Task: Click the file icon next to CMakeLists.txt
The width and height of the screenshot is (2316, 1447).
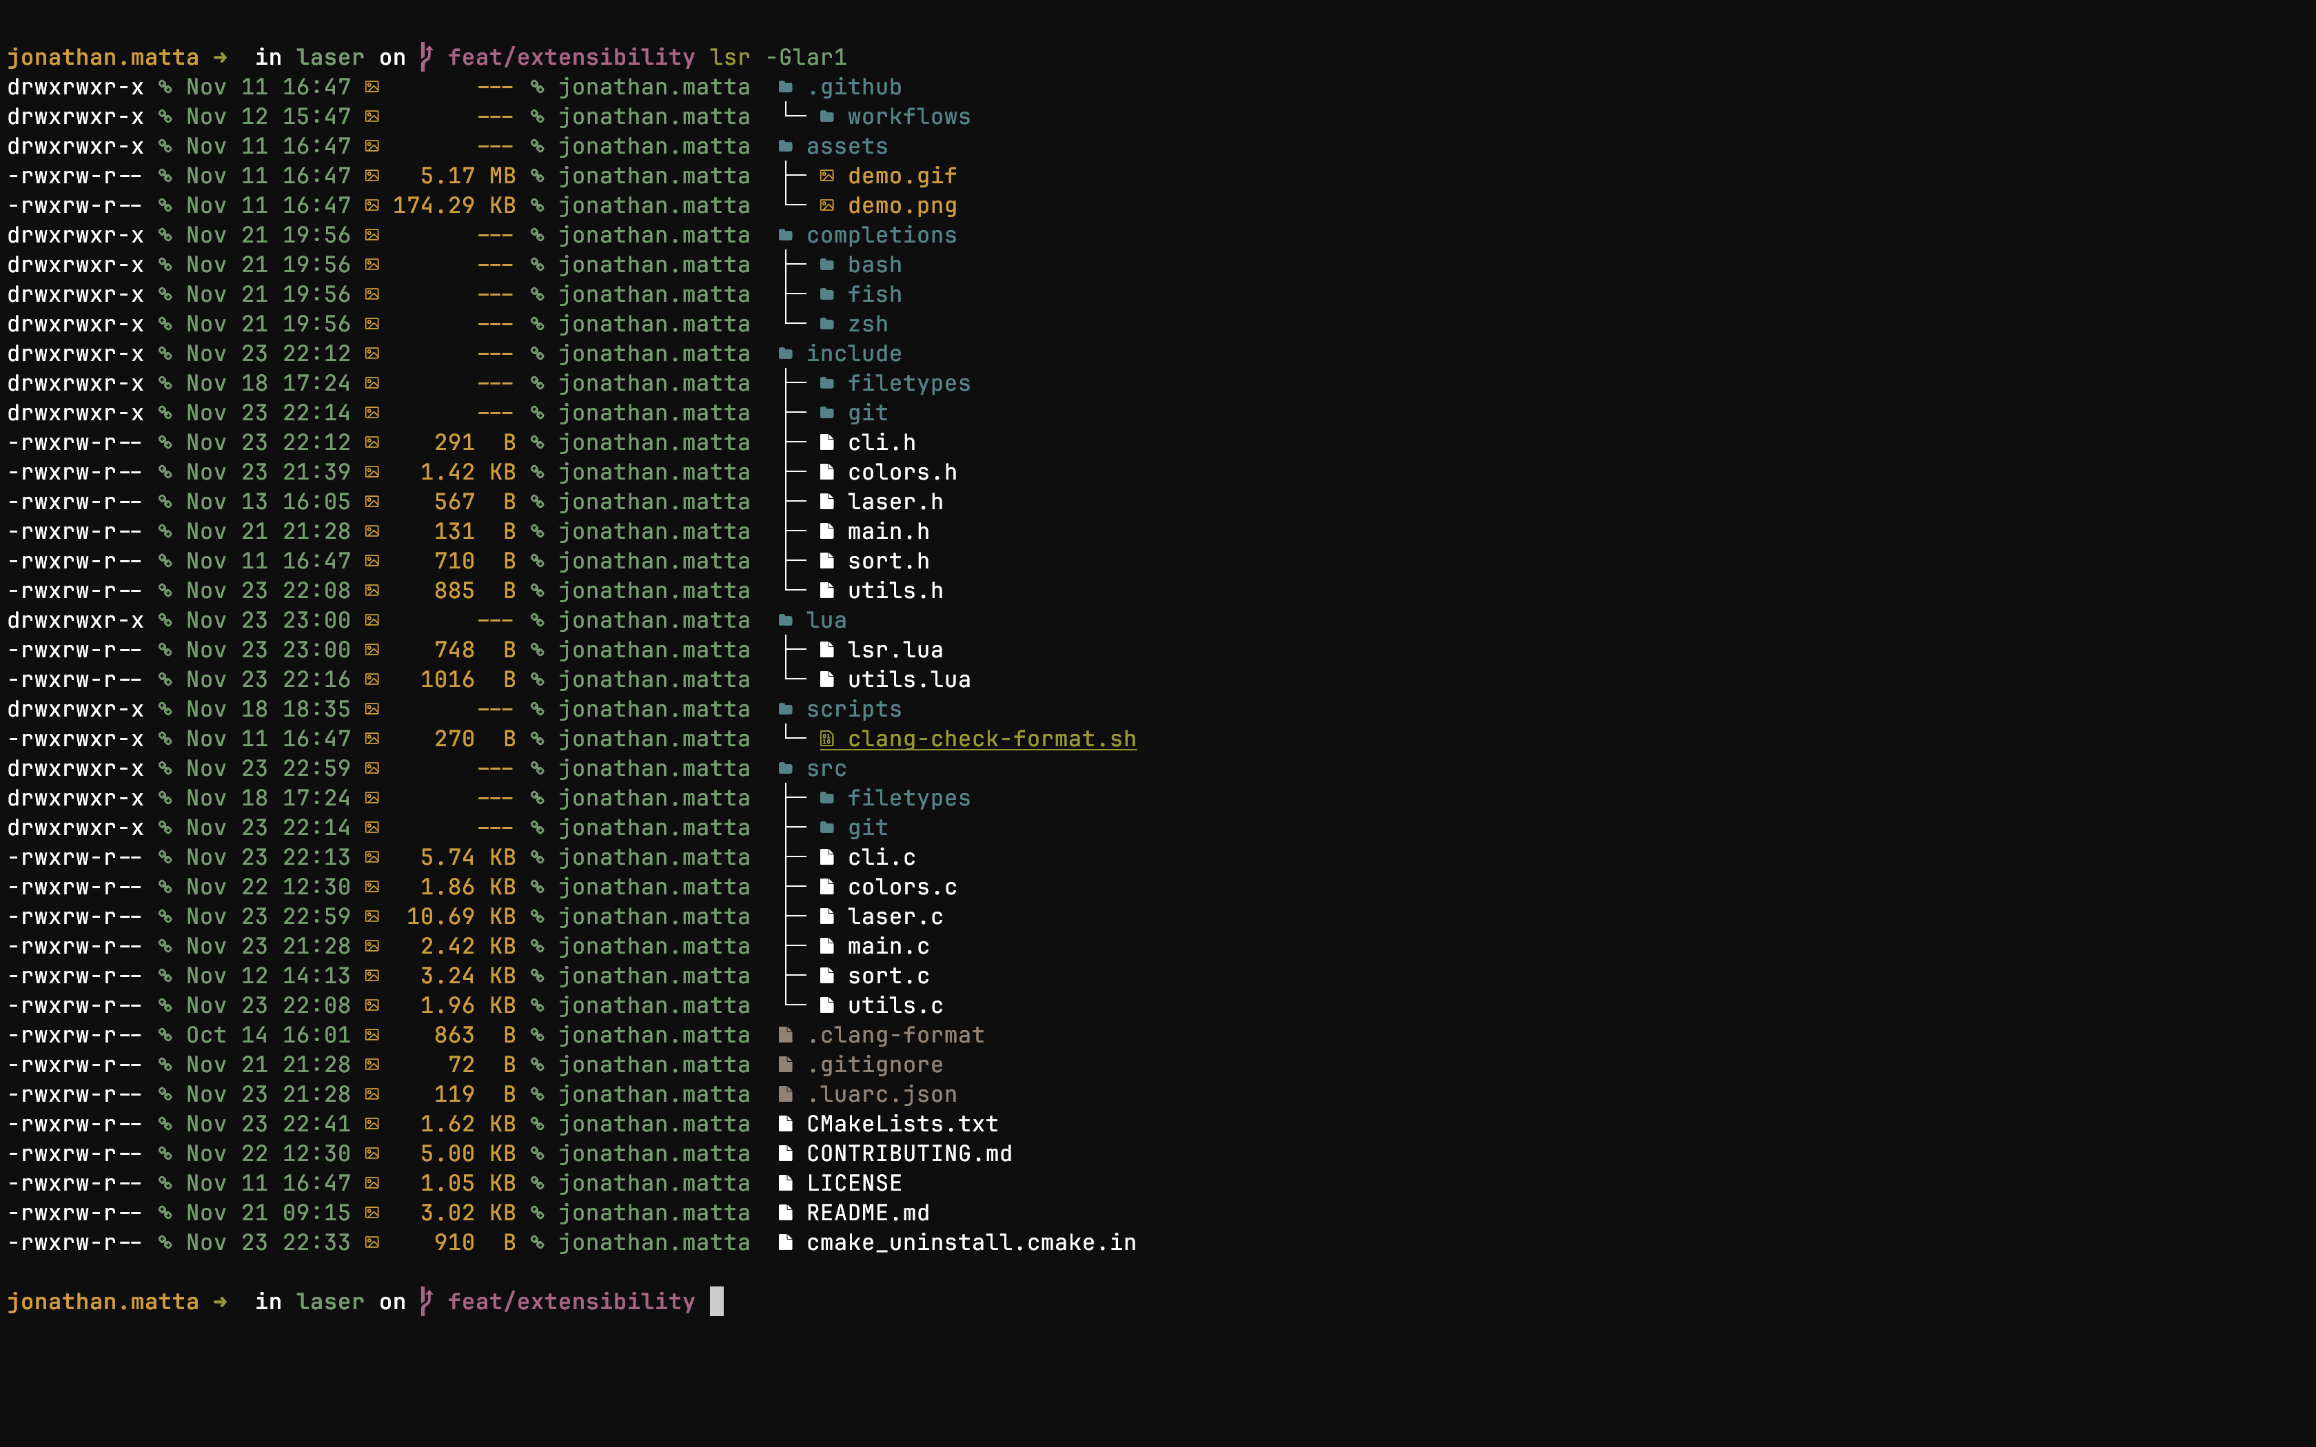Action: (786, 1124)
